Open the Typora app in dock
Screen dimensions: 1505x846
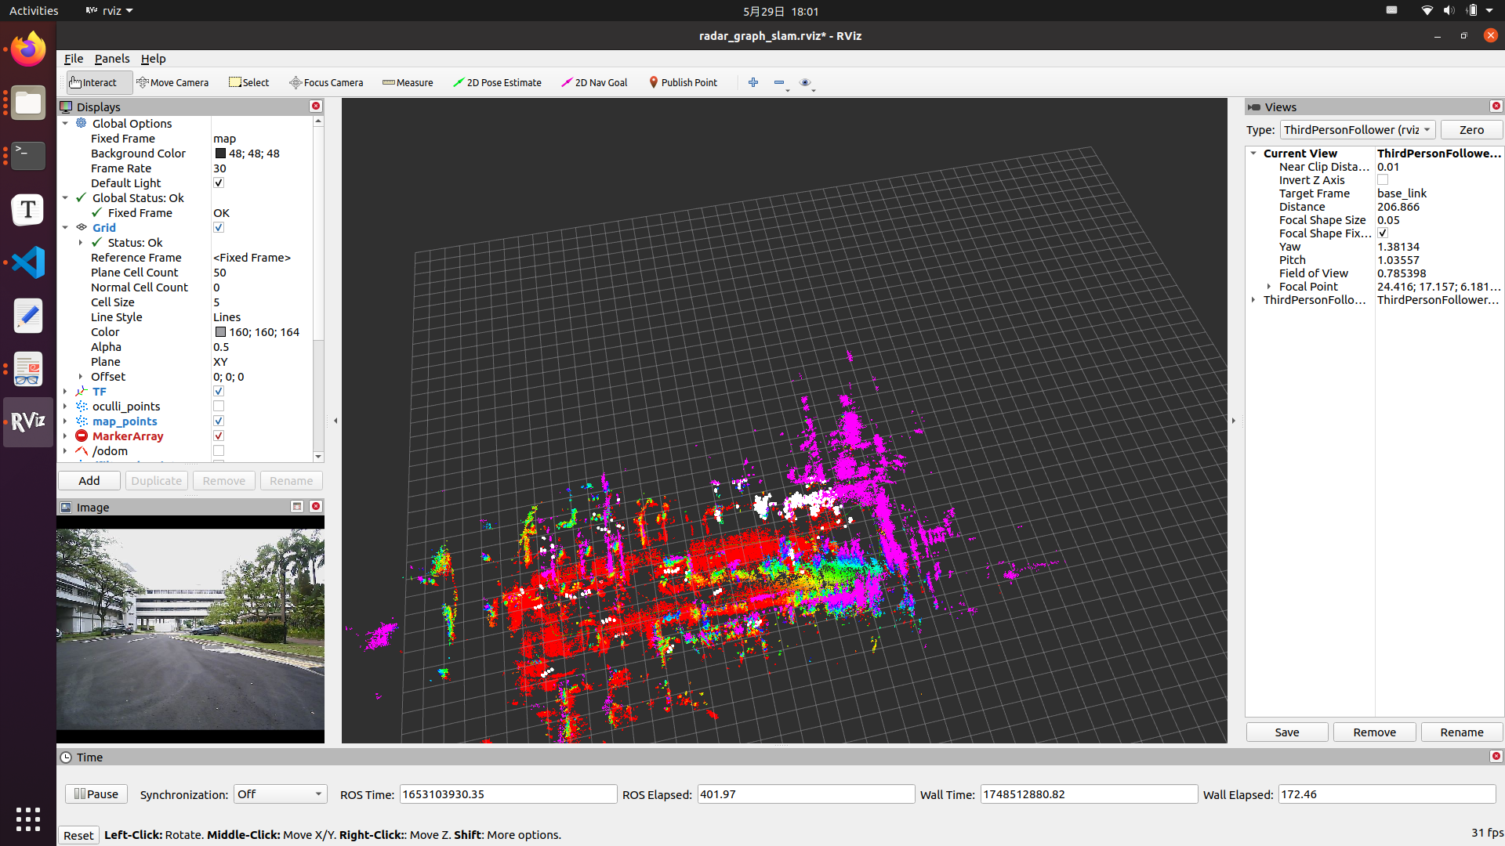point(28,209)
